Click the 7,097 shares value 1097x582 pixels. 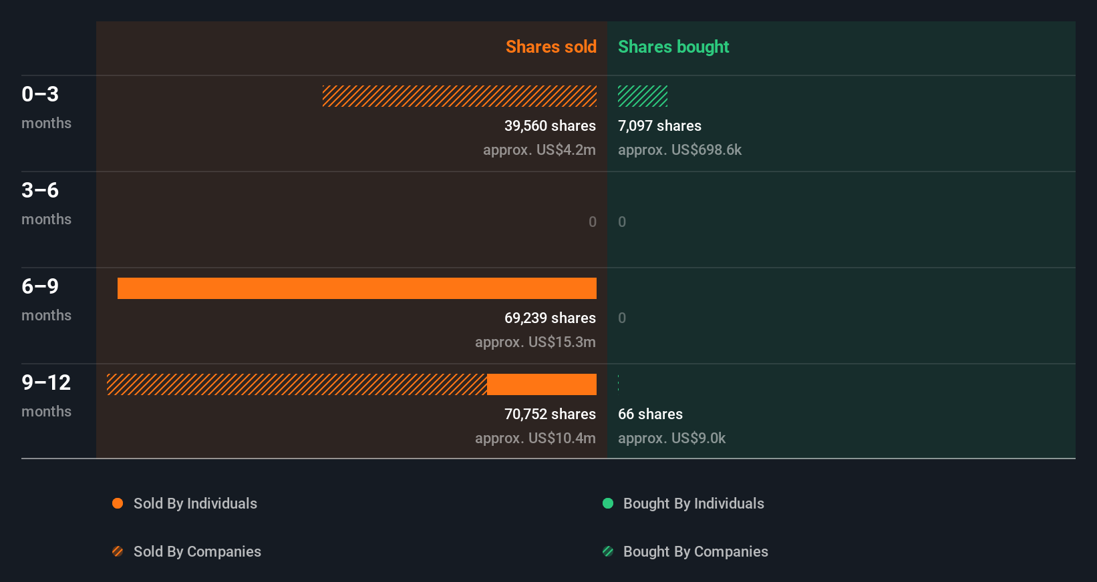[659, 125]
